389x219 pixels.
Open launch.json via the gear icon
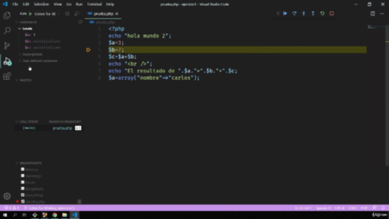click(67, 14)
